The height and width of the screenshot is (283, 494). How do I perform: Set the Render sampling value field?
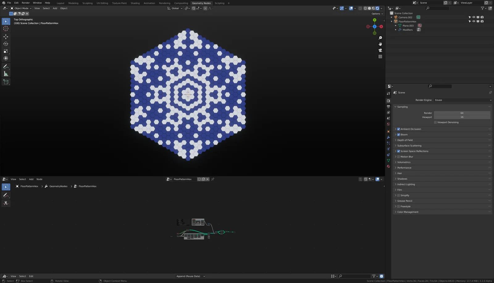(462, 113)
